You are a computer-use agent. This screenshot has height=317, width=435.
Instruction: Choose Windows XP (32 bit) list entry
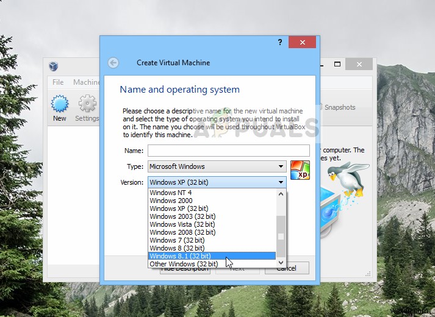(x=212, y=208)
